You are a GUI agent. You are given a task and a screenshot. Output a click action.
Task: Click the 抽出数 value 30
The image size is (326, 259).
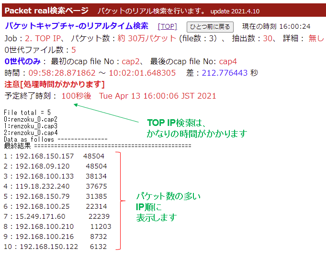point(268,38)
